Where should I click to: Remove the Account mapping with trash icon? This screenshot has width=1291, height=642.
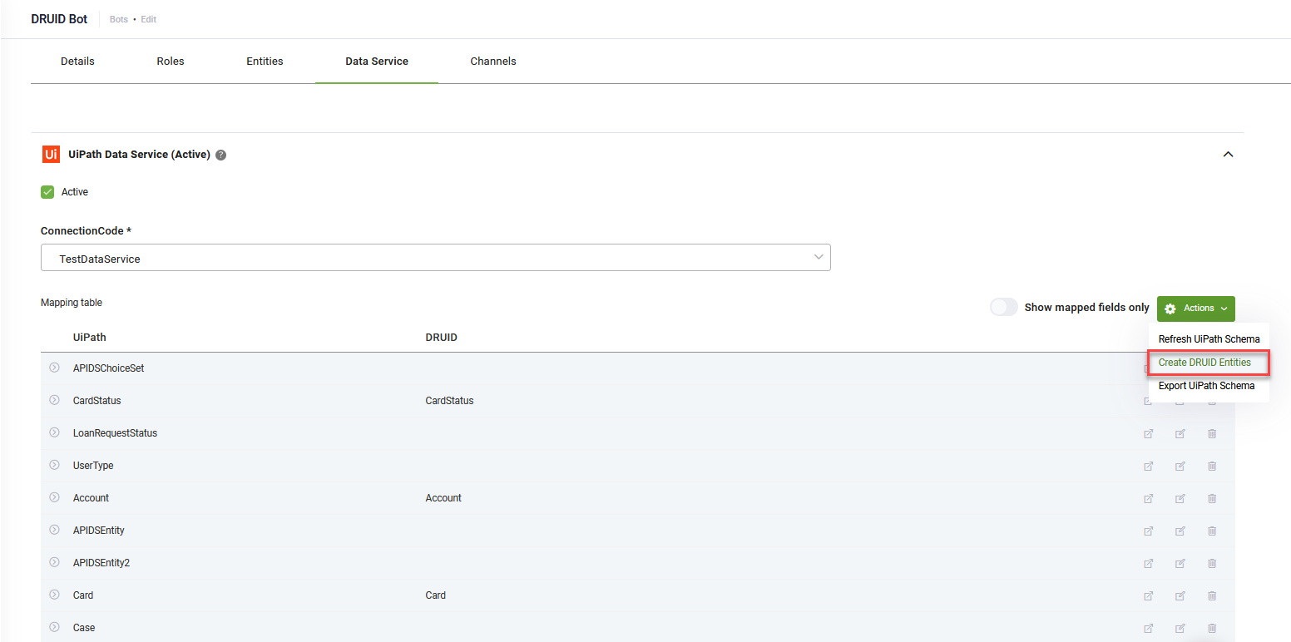click(1212, 498)
